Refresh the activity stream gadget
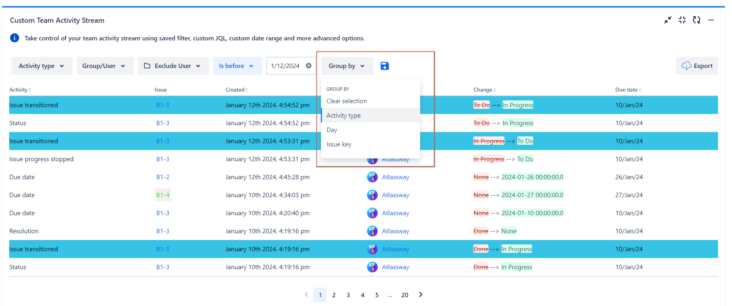732x306 pixels. point(696,20)
